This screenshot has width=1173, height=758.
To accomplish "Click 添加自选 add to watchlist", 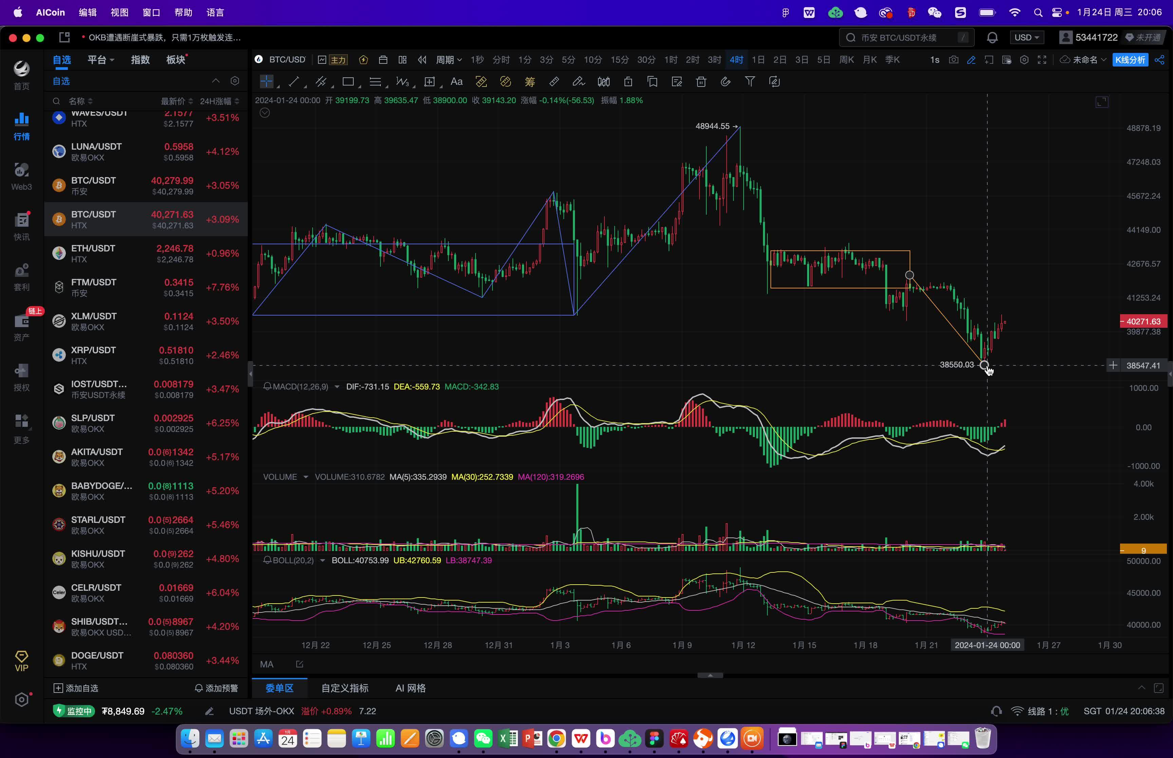I will coord(76,688).
